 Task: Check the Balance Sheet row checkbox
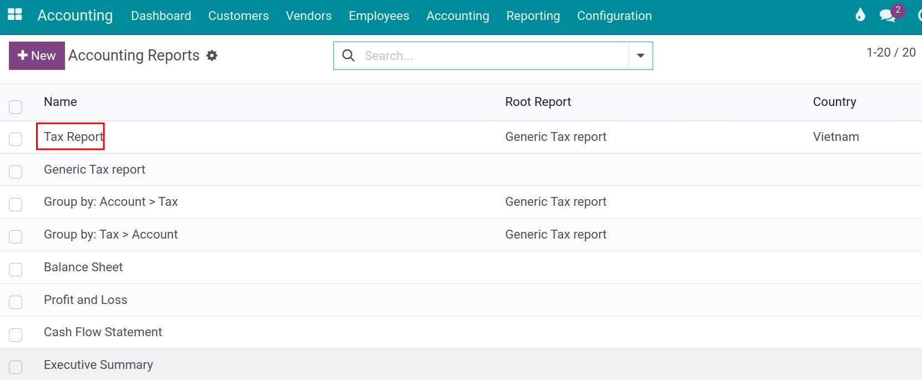click(x=16, y=269)
